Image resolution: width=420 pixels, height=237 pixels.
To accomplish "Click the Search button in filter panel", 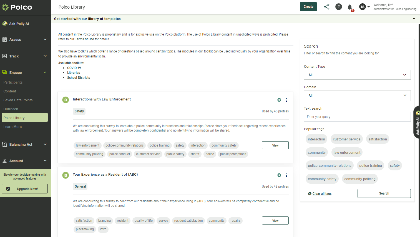I will pyautogui.click(x=384, y=193).
